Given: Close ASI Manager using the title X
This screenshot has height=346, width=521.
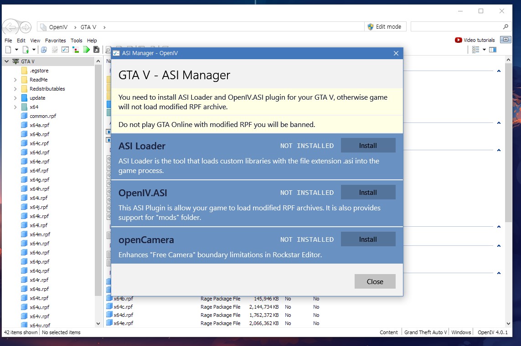Looking at the screenshot, I should tap(396, 53).
